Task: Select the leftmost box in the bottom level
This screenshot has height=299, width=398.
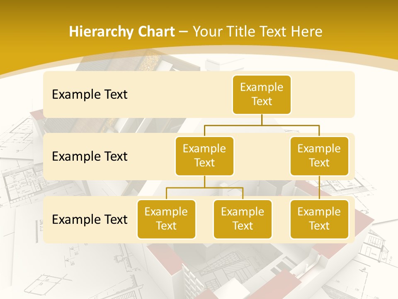Action: [166, 219]
